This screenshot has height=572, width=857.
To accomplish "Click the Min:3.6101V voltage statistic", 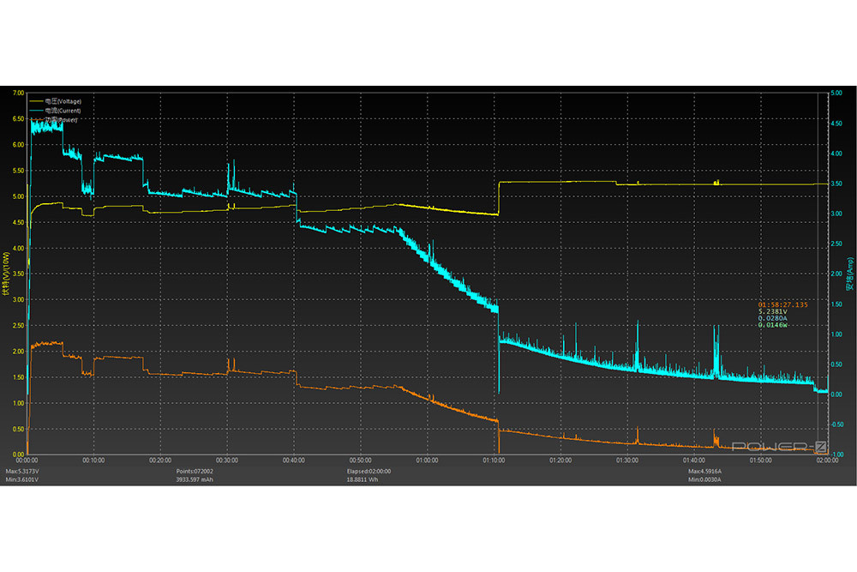I will coord(22,480).
